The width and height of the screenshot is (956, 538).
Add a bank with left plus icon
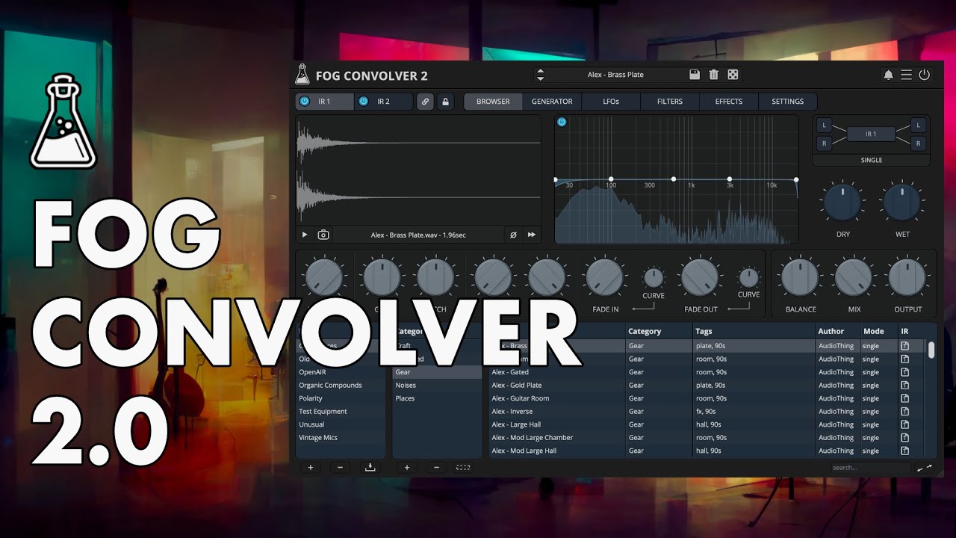click(x=310, y=468)
